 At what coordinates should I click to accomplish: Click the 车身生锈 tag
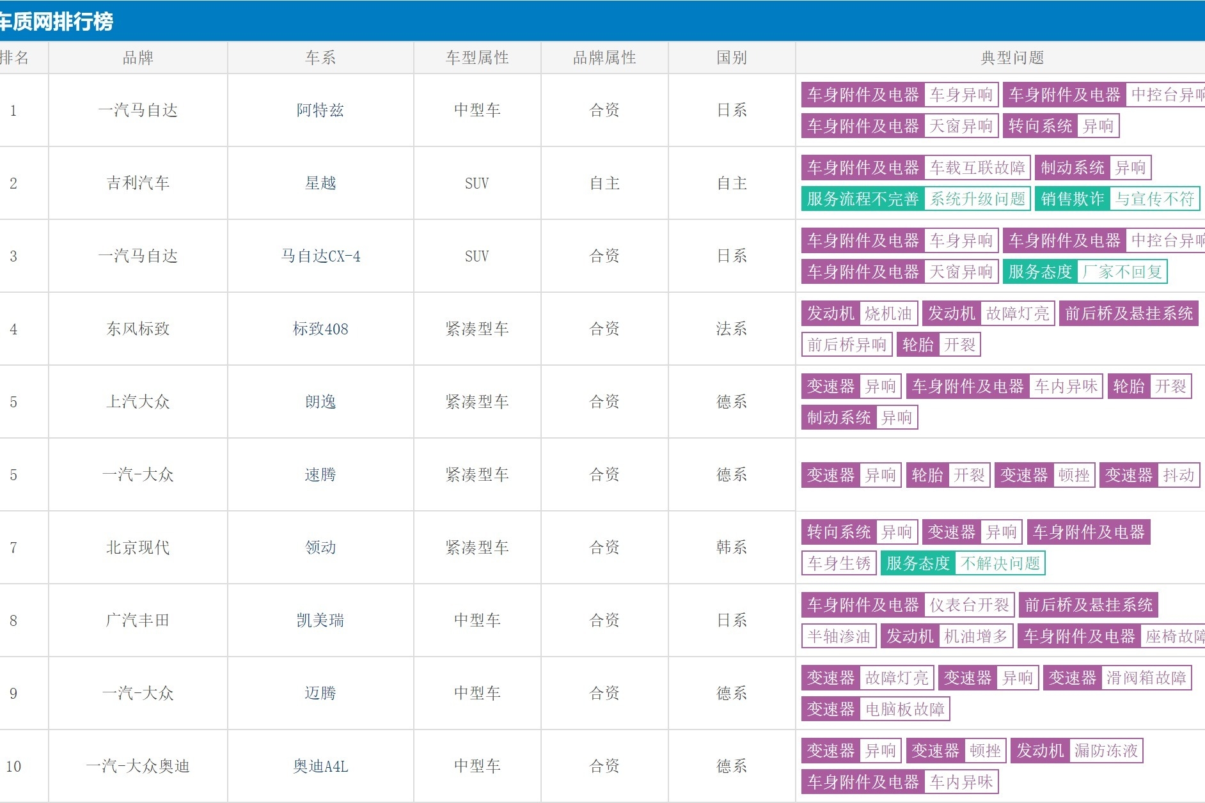tap(839, 563)
